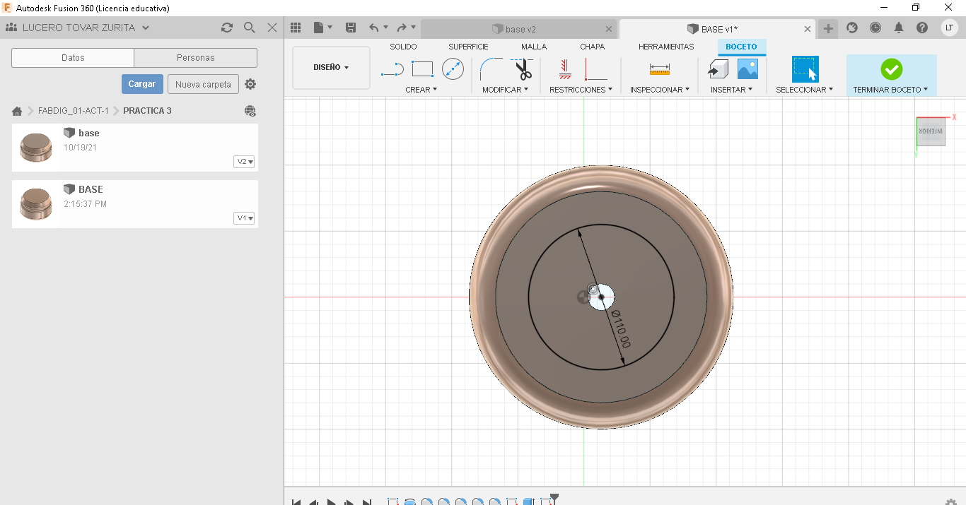Redo the last undone action

pos(402,28)
